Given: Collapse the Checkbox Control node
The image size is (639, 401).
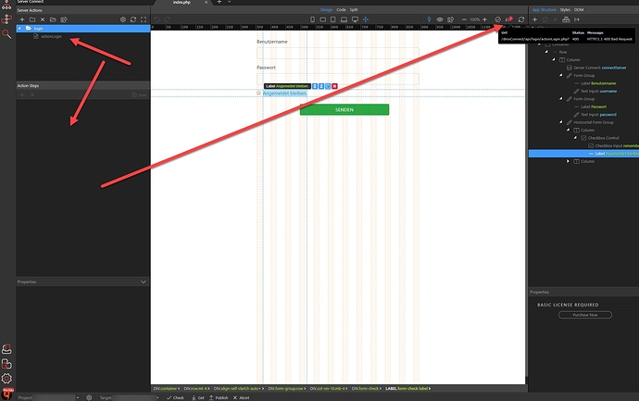Looking at the screenshot, I should 576,138.
